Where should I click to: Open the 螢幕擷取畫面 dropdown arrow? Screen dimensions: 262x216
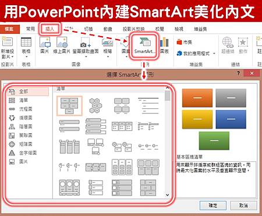pos(86,56)
